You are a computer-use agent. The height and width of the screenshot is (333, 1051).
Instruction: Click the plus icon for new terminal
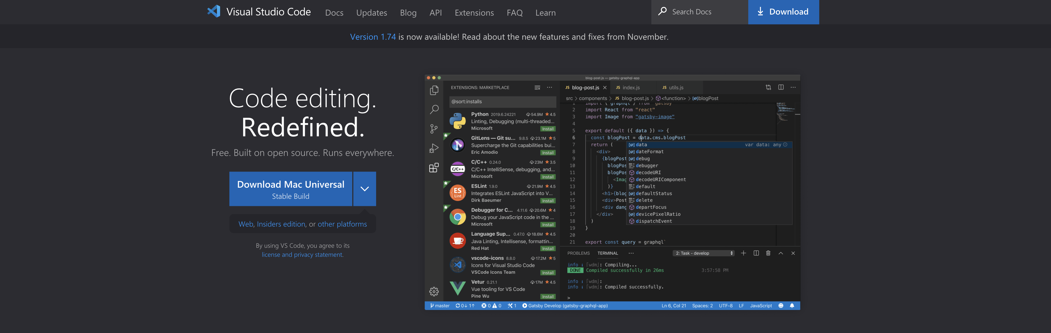click(743, 253)
